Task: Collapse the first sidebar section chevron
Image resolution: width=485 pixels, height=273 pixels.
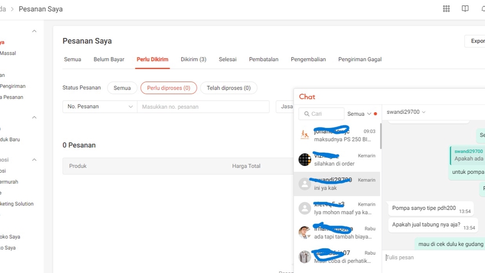Action: click(x=34, y=31)
